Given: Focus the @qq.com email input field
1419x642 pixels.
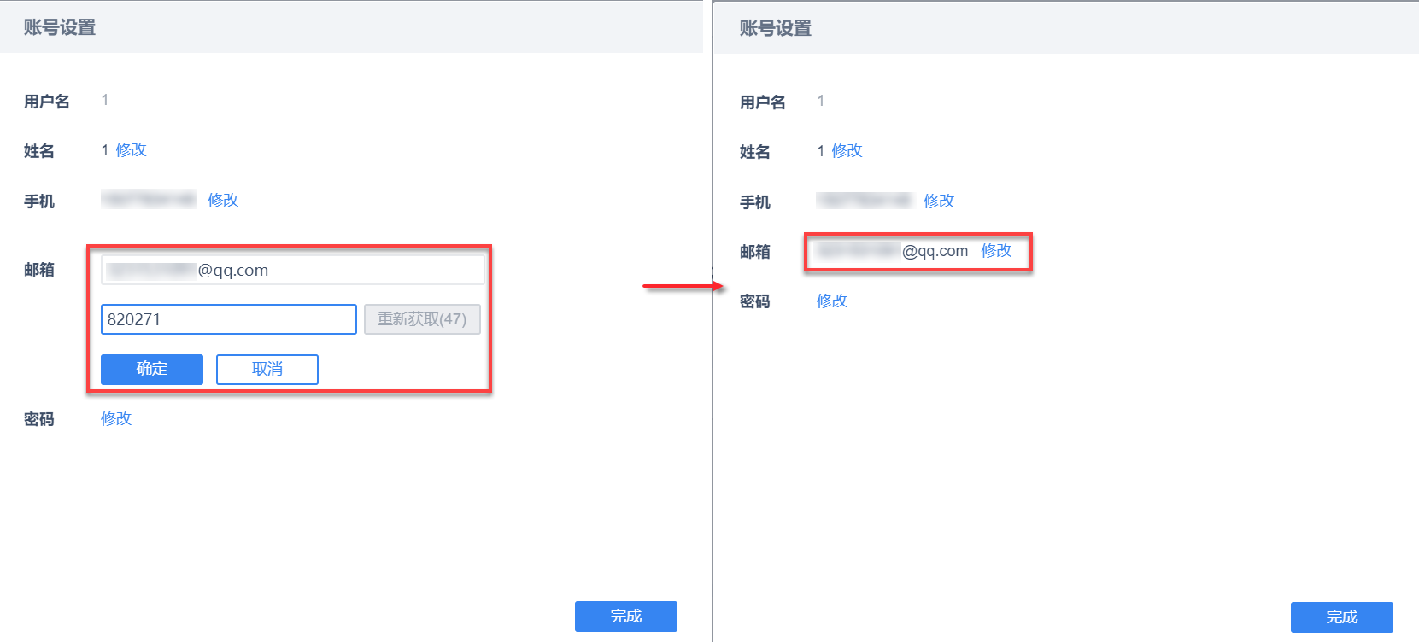Looking at the screenshot, I should [292, 271].
